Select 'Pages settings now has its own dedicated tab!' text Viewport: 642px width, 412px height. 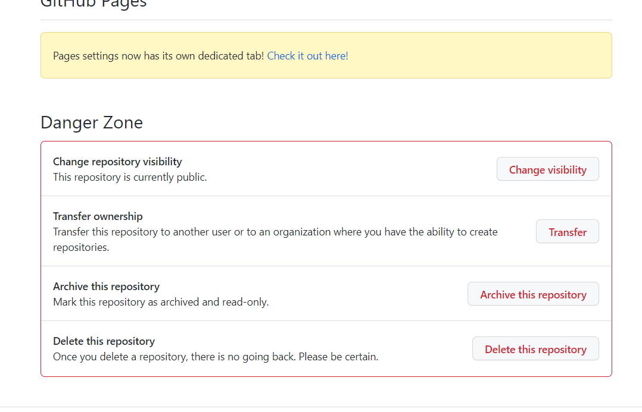coord(158,56)
